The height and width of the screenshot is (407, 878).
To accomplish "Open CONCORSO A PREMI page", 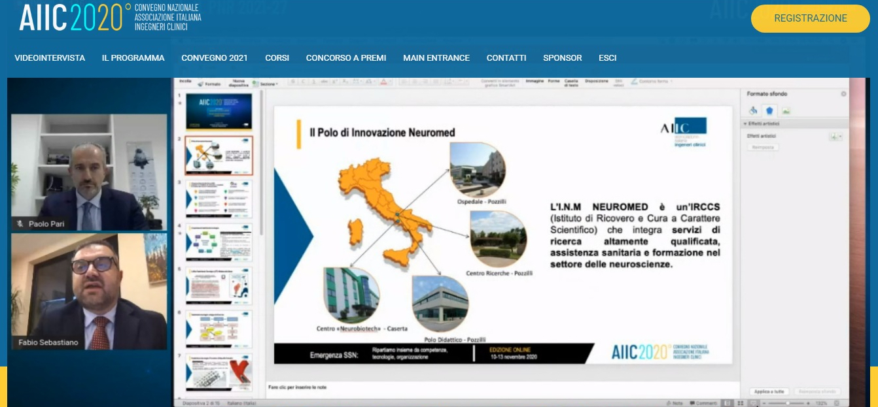I will tap(346, 58).
